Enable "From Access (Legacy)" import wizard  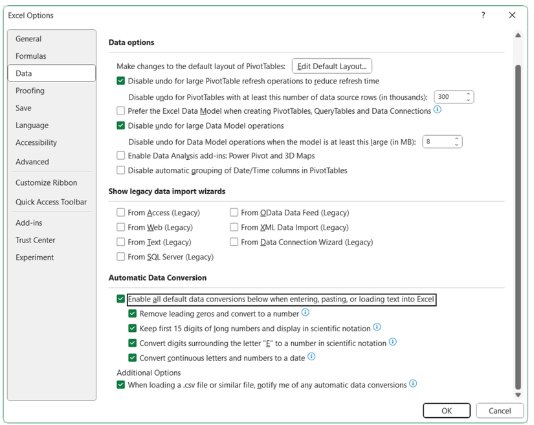click(x=120, y=212)
